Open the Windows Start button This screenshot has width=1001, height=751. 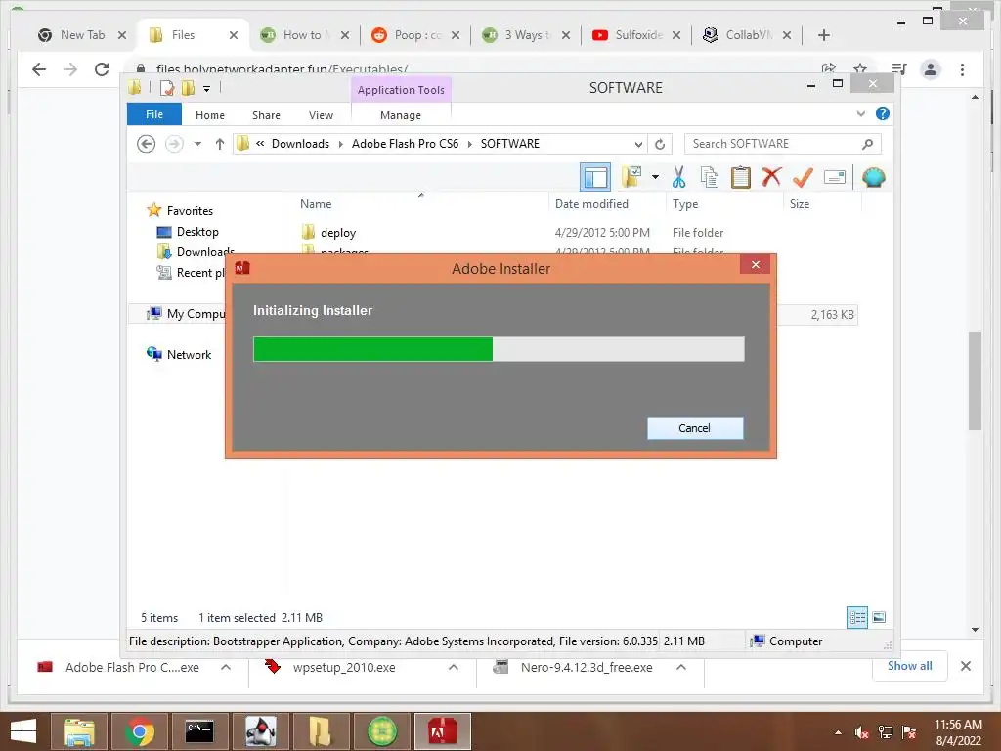point(23,731)
